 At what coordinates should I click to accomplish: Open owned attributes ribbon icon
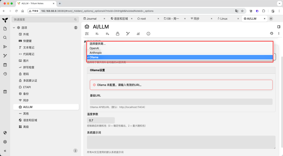[97, 34]
